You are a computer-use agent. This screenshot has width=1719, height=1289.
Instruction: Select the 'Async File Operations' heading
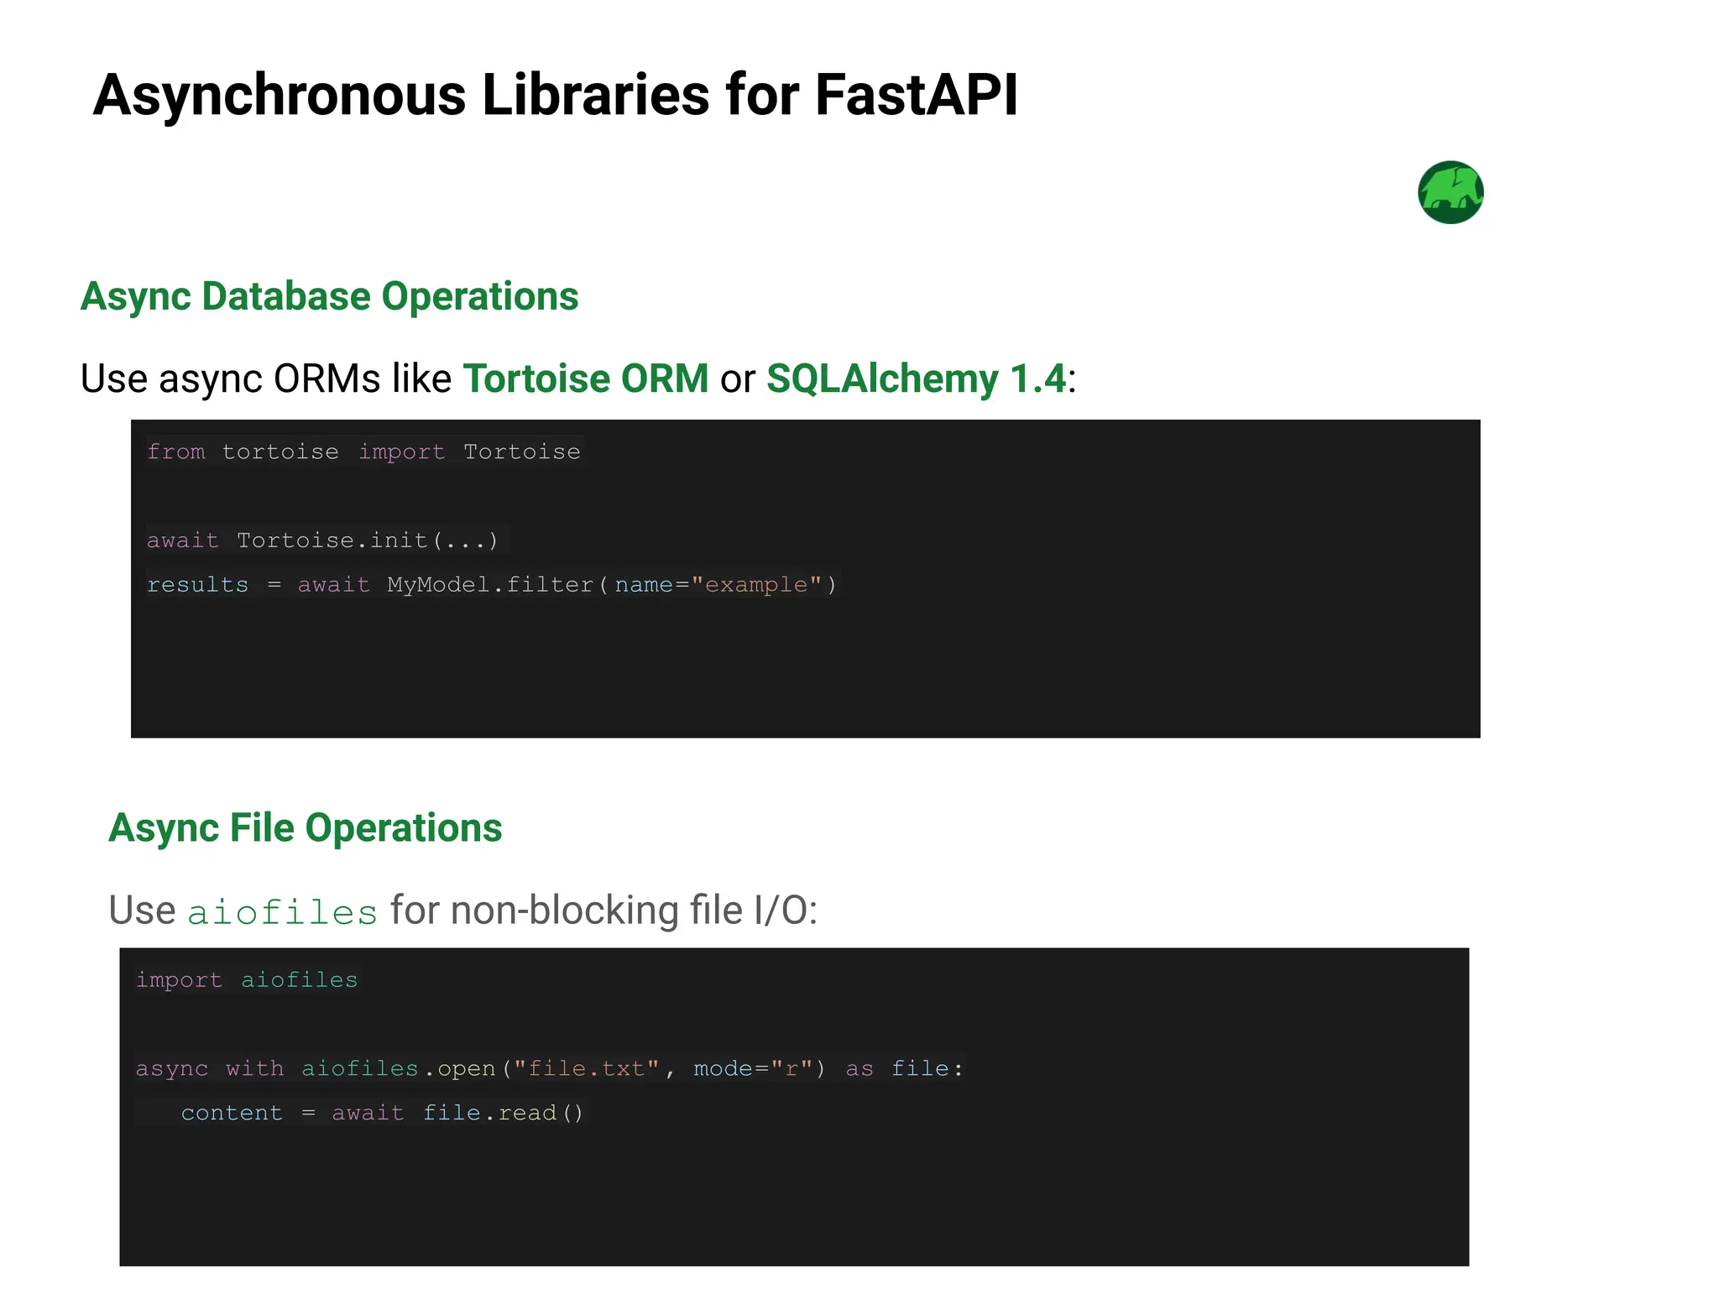coord(306,828)
